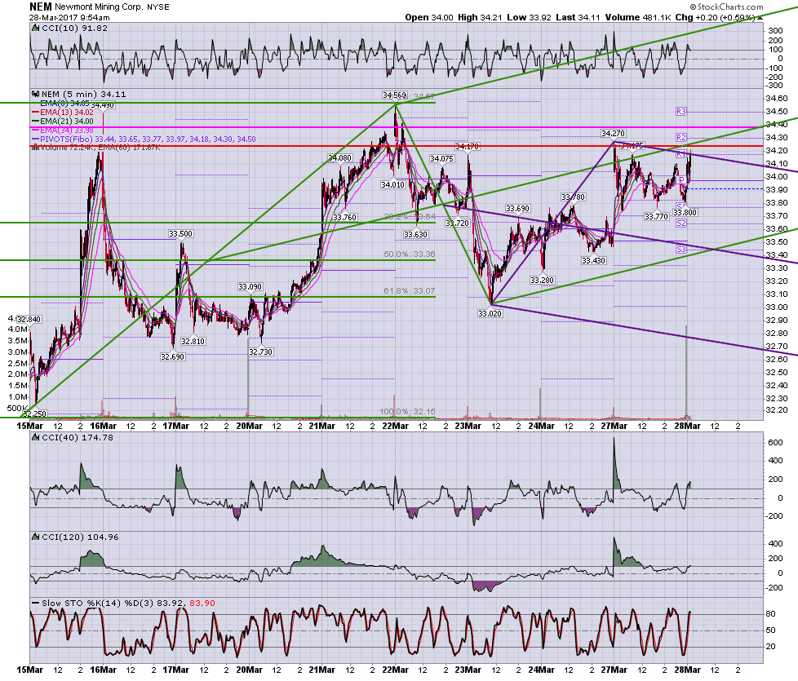The image size is (798, 681).
Task: Click the area icon beside CCI(40)
Action: 36,437
